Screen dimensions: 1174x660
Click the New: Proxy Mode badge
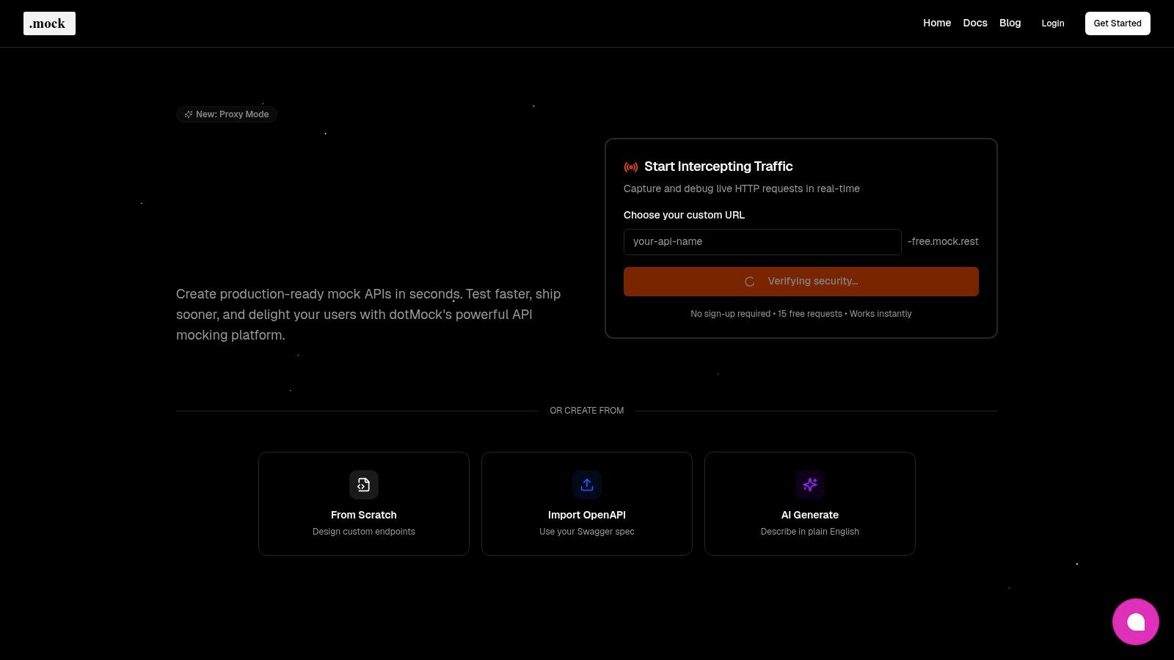[x=227, y=114]
